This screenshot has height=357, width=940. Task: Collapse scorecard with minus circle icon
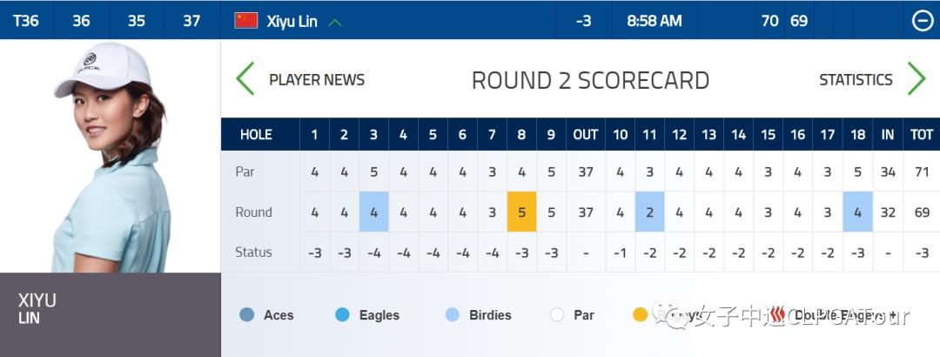coord(923,21)
